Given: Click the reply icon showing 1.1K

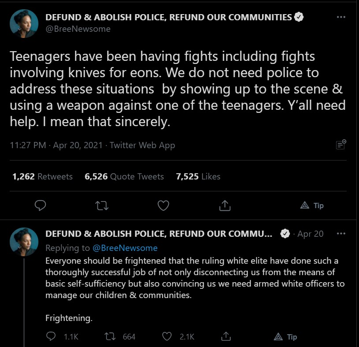Looking at the screenshot, I should (62, 336).
